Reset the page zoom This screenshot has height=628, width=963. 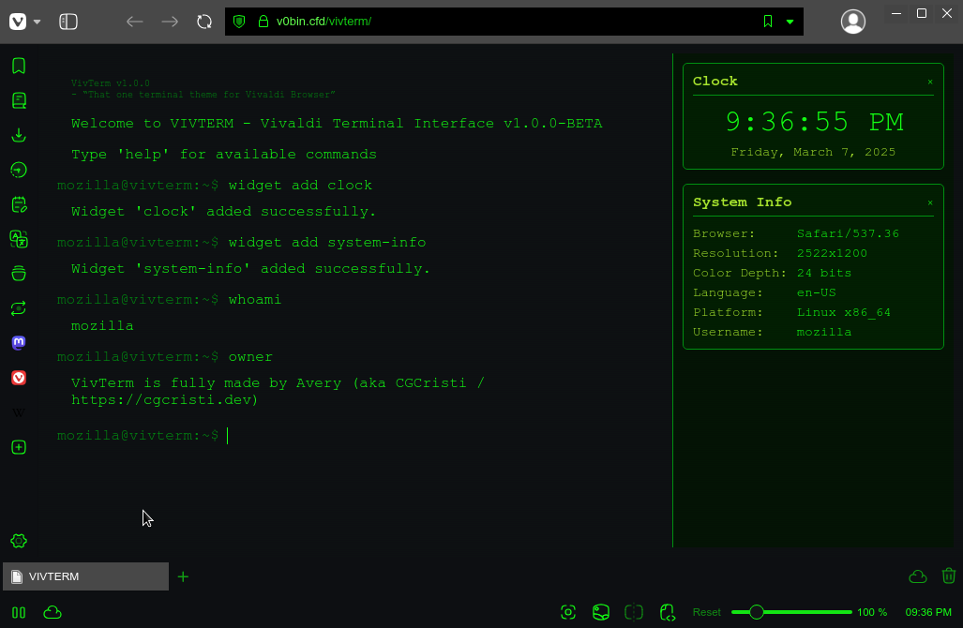pyautogui.click(x=706, y=612)
